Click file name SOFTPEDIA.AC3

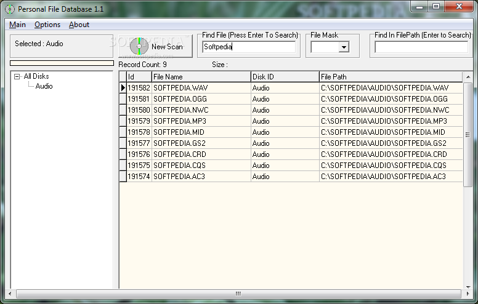[179, 177]
